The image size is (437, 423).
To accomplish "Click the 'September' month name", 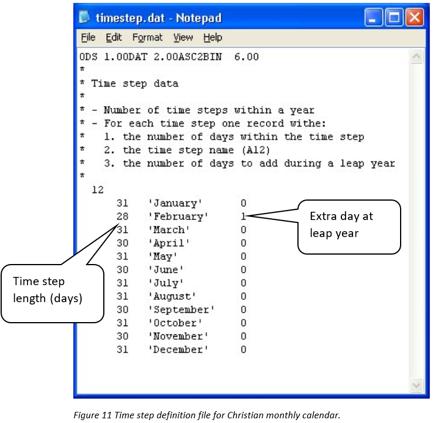I will tap(181, 310).
